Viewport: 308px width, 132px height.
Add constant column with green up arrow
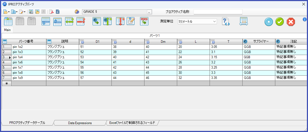click(x=107, y=21)
